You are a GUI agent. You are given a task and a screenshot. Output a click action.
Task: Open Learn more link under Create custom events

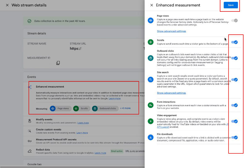82,133
